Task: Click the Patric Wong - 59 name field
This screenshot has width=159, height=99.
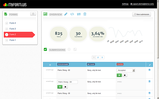Action: [x=68, y=82]
